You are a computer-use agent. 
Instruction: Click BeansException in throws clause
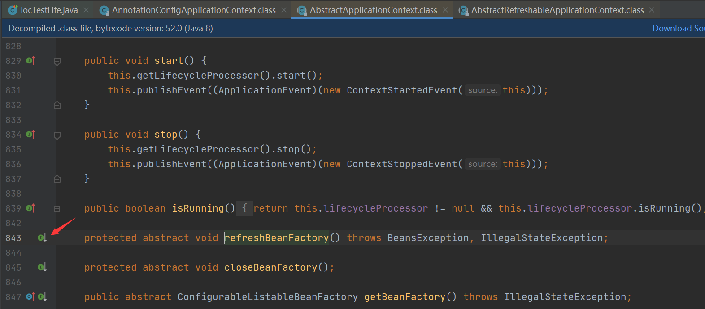coord(428,237)
